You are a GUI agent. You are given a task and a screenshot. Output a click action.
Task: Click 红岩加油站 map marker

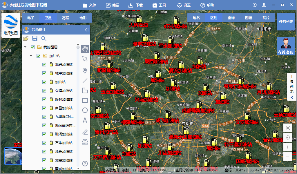point(177,20)
